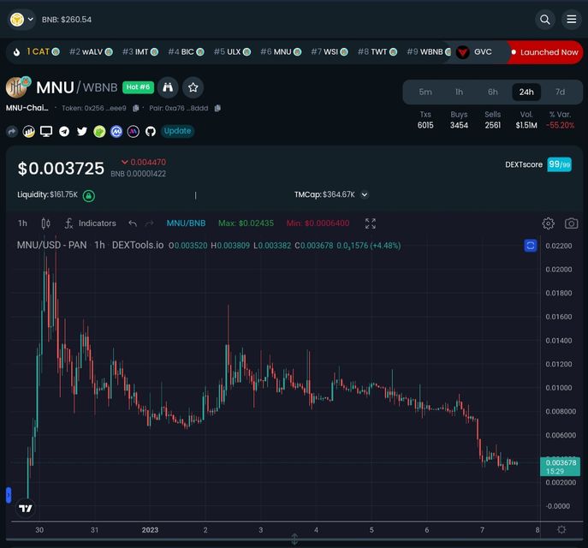Select the 5m timeframe tab
This screenshot has height=548, width=588.
click(425, 92)
